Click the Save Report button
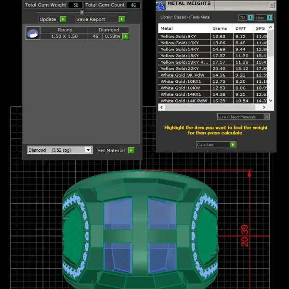Screen dimensions: 289x289 pyautogui.click(x=100, y=19)
